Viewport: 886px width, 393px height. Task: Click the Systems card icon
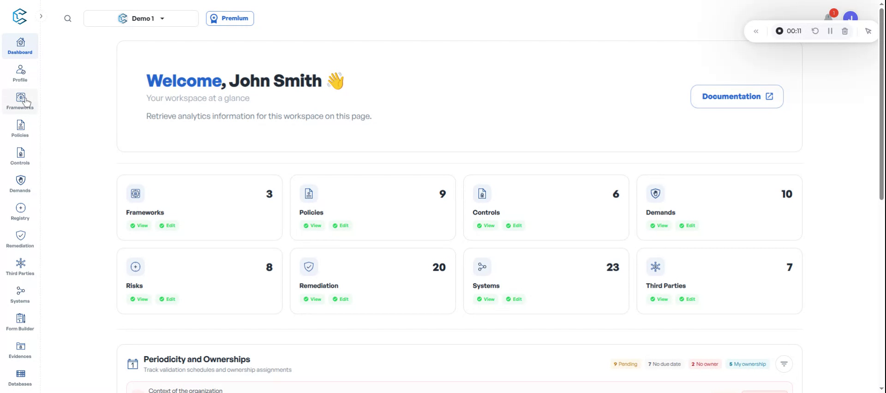482,267
